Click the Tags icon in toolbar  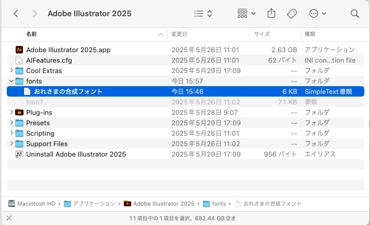pyautogui.click(x=292, y=14)
